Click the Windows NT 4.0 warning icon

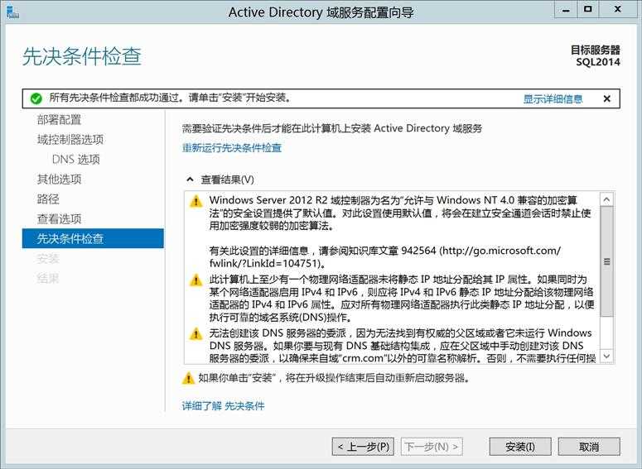click(196, 201)
